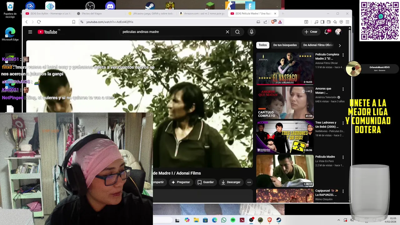Go to the YouTube home logo

(x=47, y=32)
